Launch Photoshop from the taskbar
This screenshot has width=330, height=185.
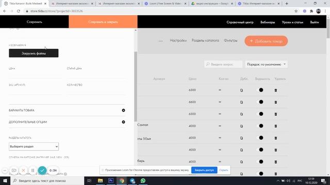pyautogui.click(x=111, y=180)
